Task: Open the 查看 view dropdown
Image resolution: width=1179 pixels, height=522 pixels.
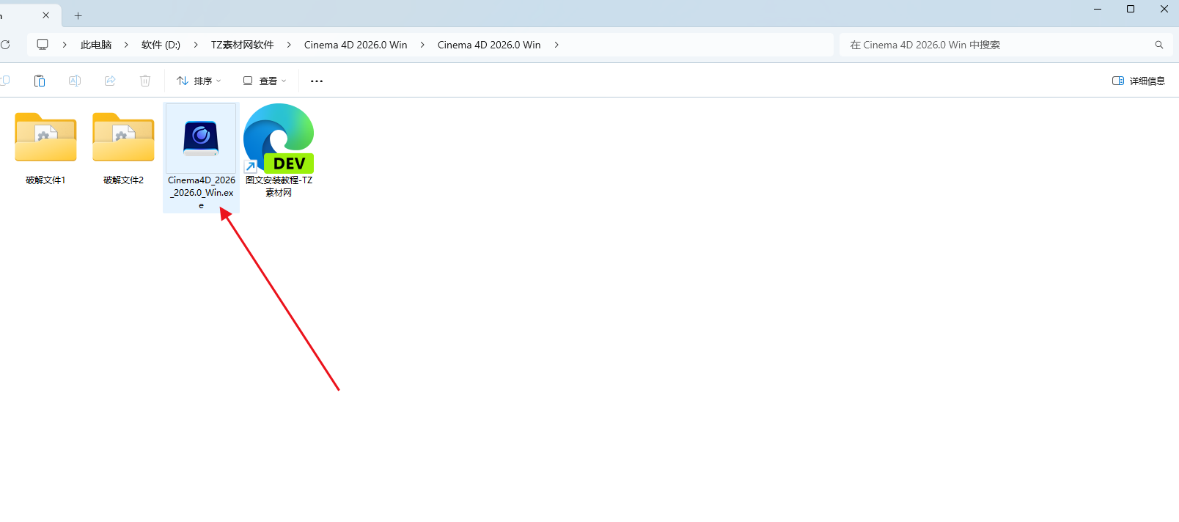Action: tap(265, 81)
